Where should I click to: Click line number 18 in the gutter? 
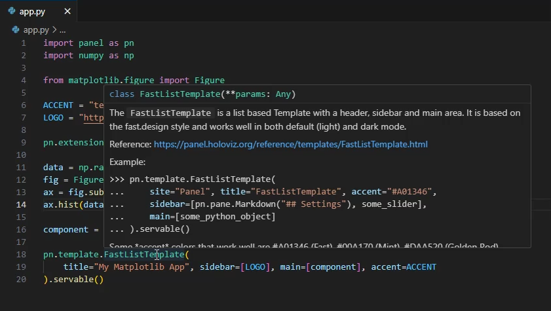click(21, 255)
